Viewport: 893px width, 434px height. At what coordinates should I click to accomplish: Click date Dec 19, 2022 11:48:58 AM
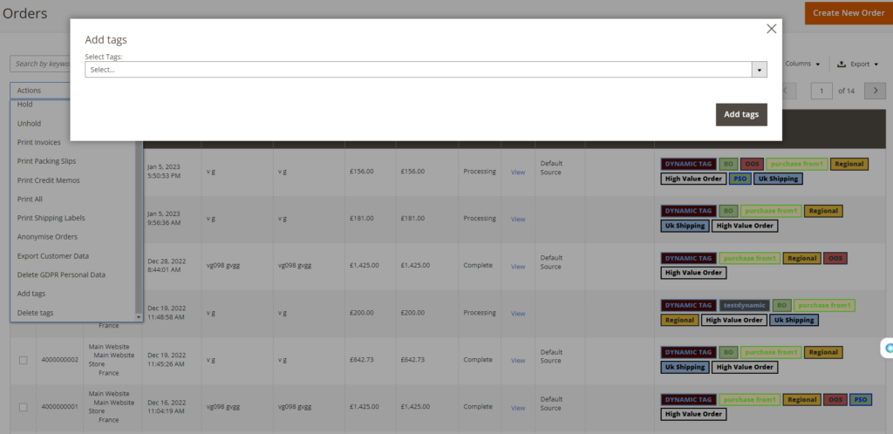click(167, 313)
